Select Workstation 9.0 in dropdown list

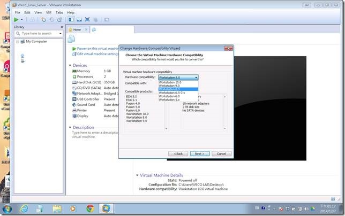178,86
